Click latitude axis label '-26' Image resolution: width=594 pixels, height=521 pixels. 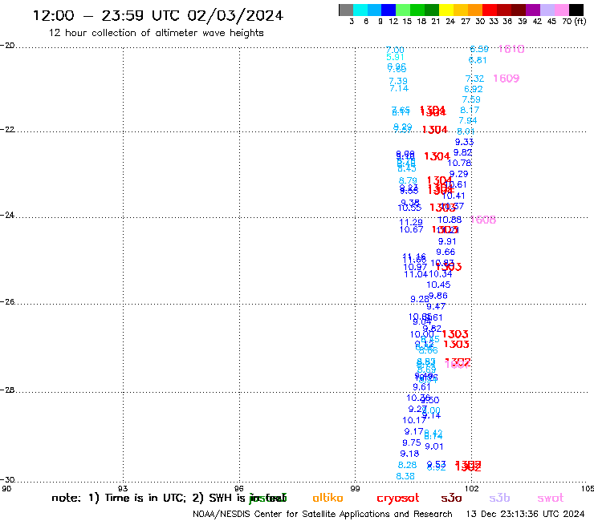tap(7, 301)
